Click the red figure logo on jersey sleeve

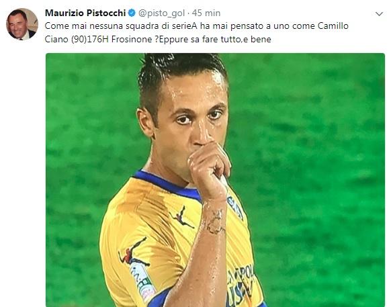132,252
